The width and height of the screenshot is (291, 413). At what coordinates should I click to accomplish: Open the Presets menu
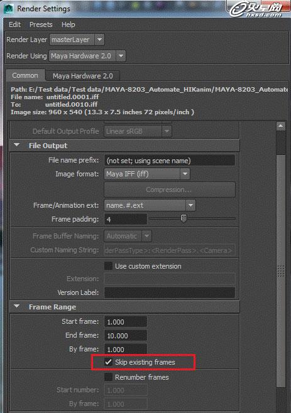tap(41, 24)
